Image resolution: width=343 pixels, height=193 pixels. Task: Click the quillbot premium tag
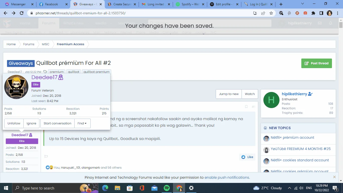click(96, 72)
